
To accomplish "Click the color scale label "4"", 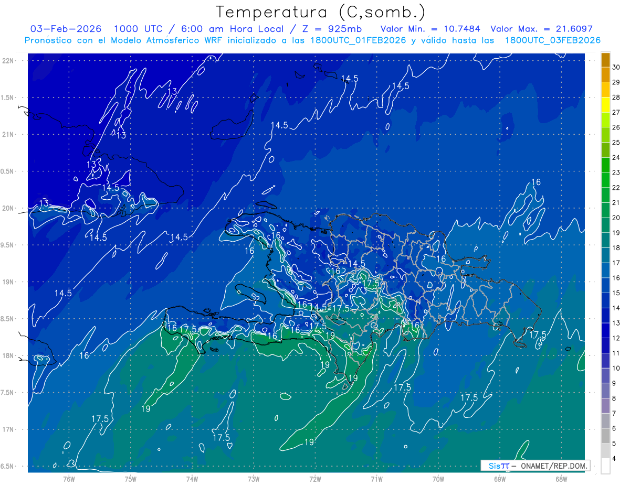I will pyautogui.click(x=614, y=458).
